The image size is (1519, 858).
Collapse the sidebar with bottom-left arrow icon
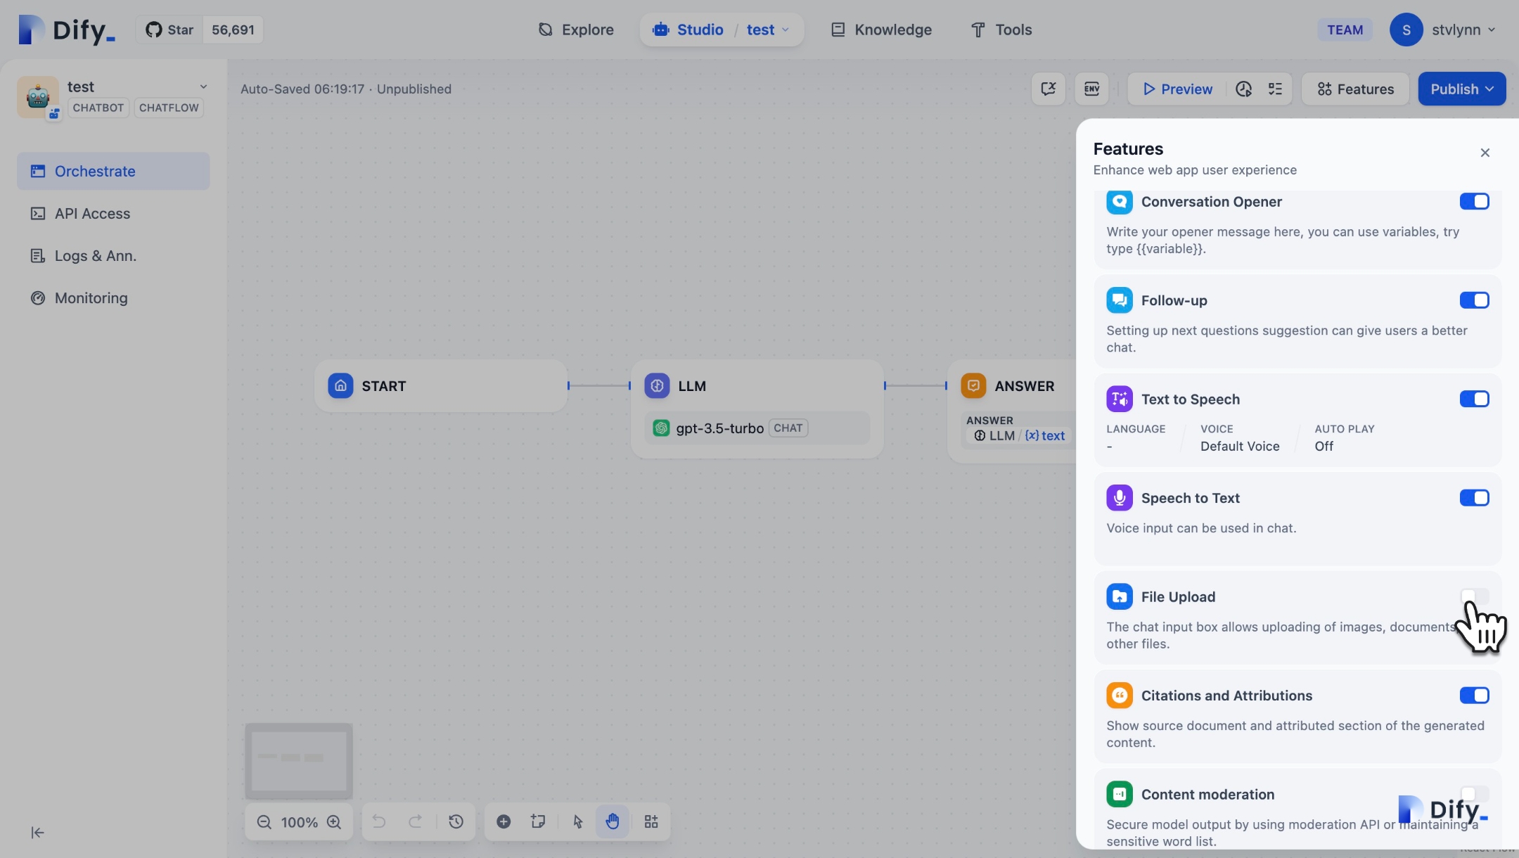coord(38,833)
